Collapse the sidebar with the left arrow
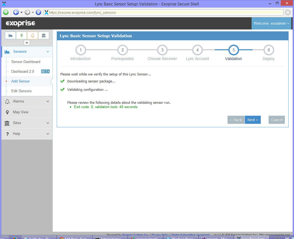The height and width of the screenshot is (239, 294). [27, 43]
